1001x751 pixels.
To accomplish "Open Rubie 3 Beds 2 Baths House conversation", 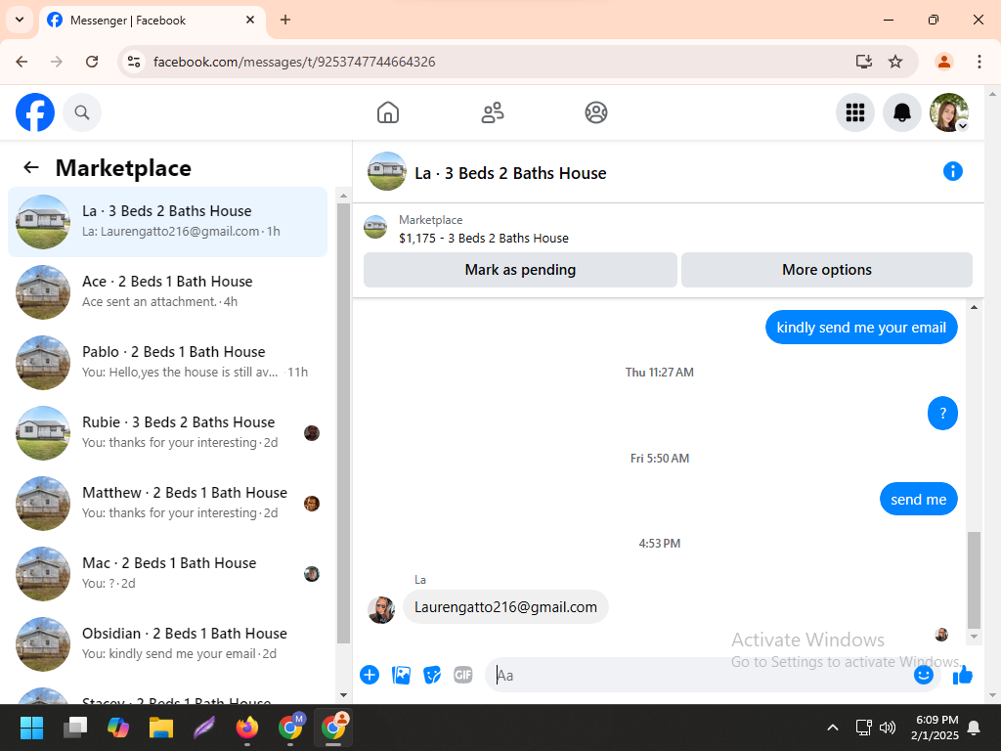I will (167, 432).
